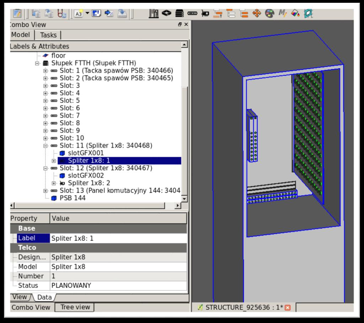Click the black rack server icon
This screenshot has height=323, width=364.
click(x=180, y=13)
